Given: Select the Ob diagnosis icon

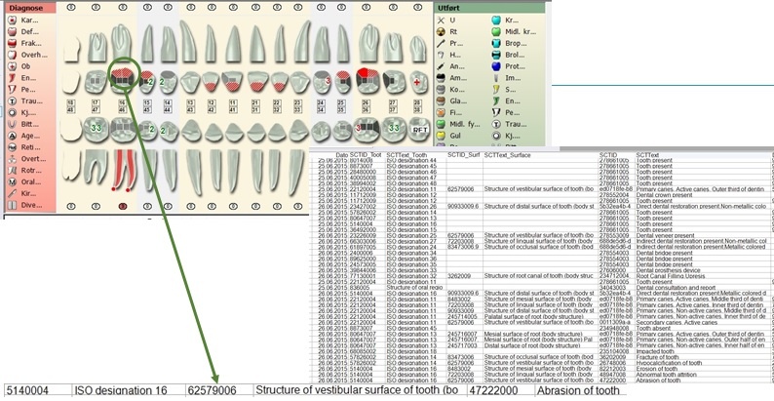Looking at the screenshot, I should pyautogui.click(x=13, y=66).
